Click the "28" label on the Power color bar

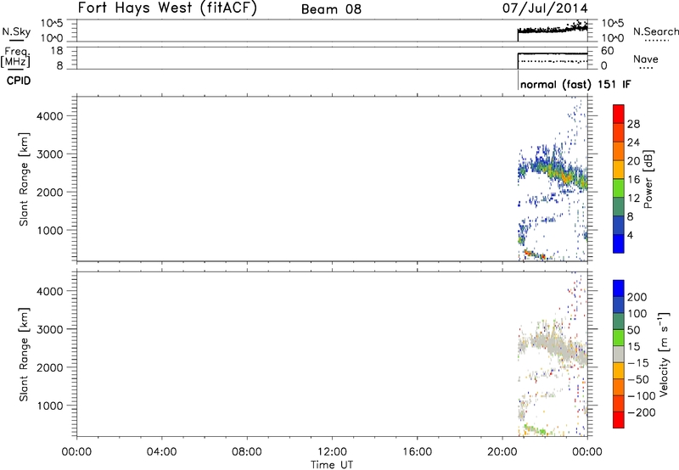[x=633, y=124]
